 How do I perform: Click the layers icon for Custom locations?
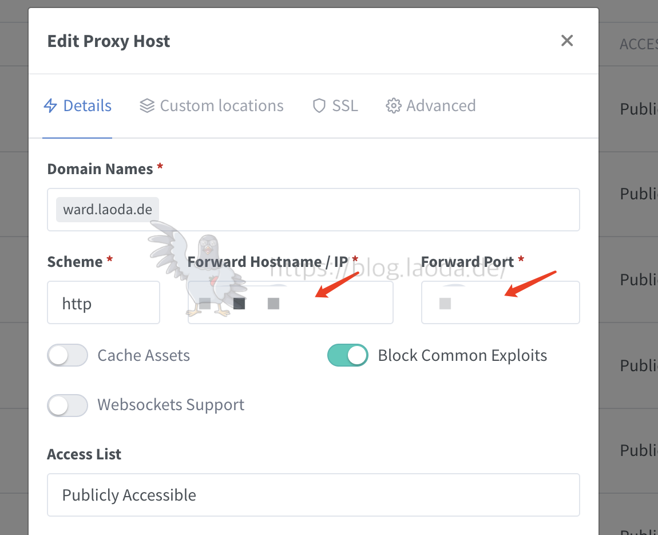point(147,105)
